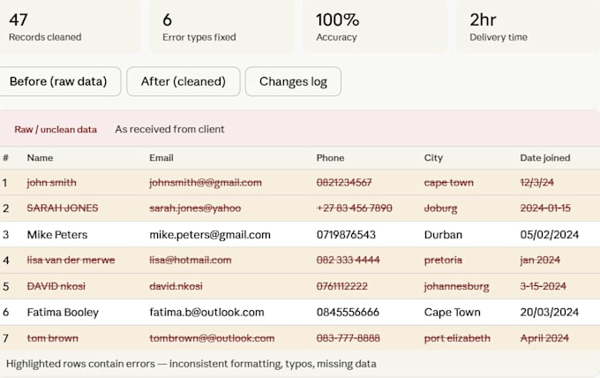600x378 pixels.
Task: Open the Before (raw data) tab
Action: 58,81
